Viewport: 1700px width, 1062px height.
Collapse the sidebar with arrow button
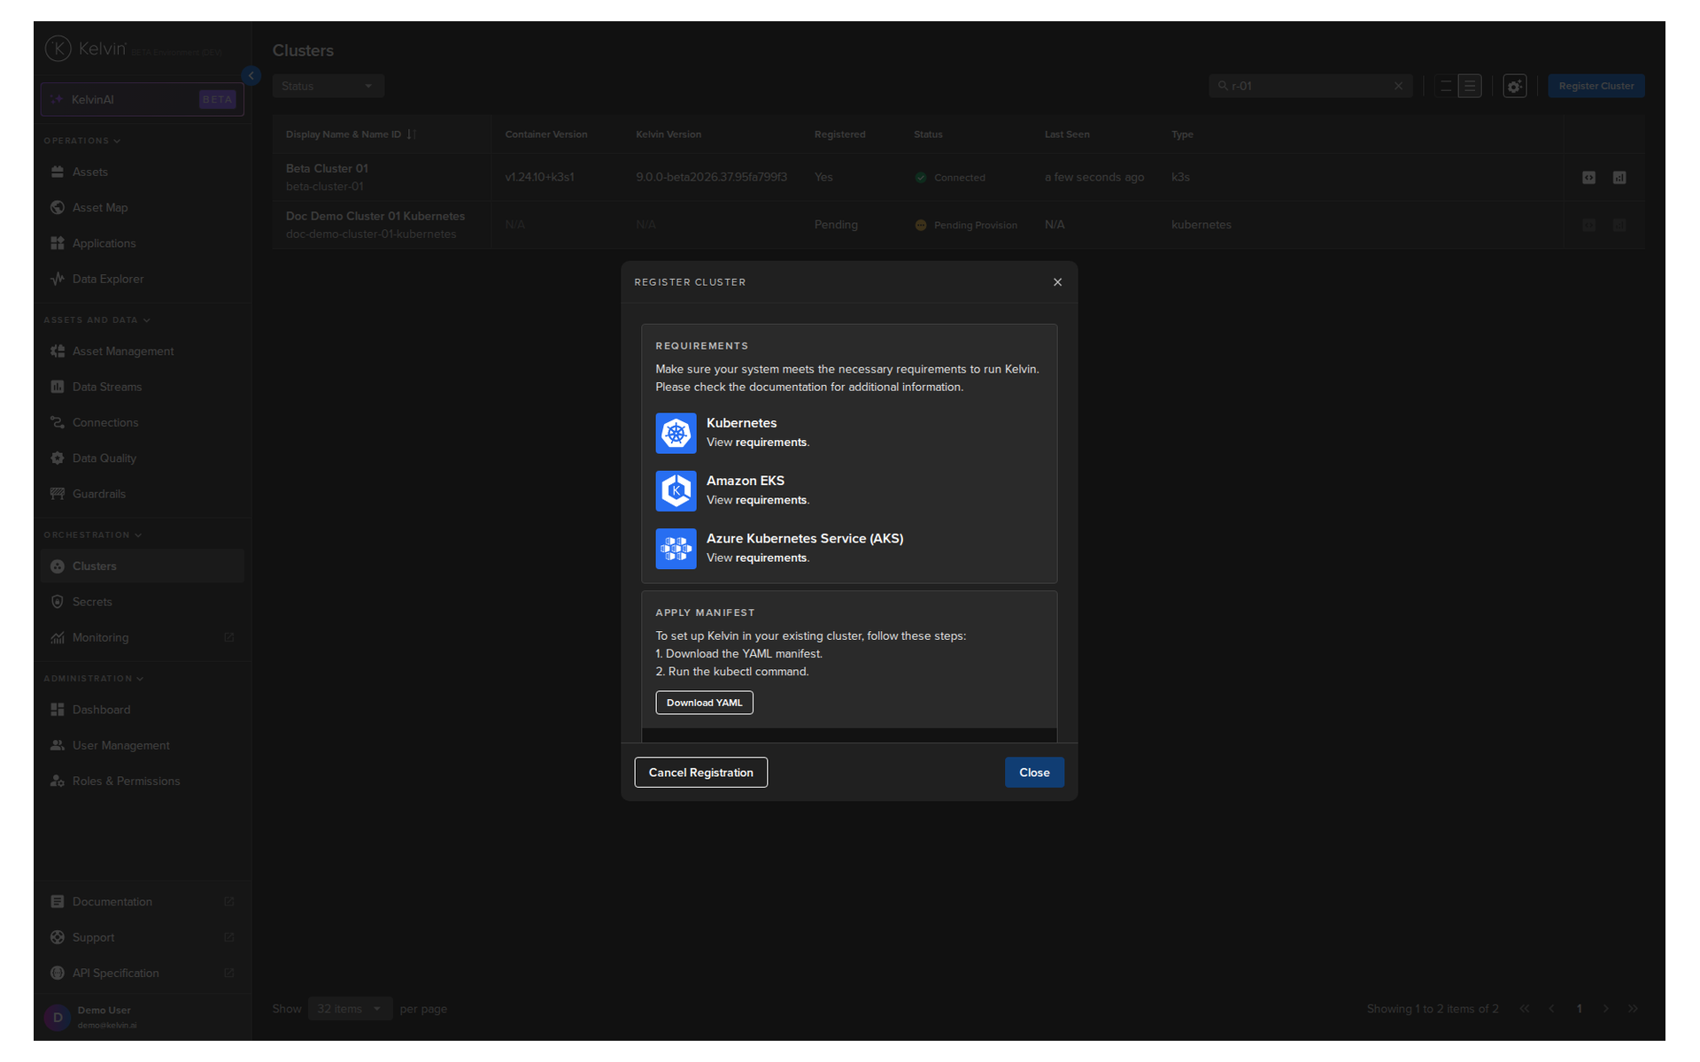tap(251, 76)
